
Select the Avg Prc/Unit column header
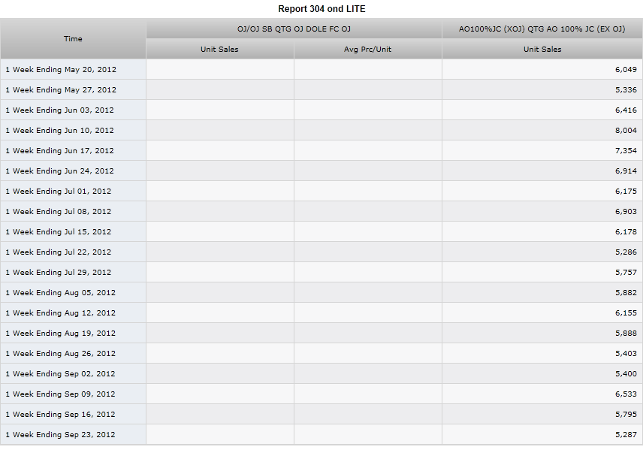[367, 49]
